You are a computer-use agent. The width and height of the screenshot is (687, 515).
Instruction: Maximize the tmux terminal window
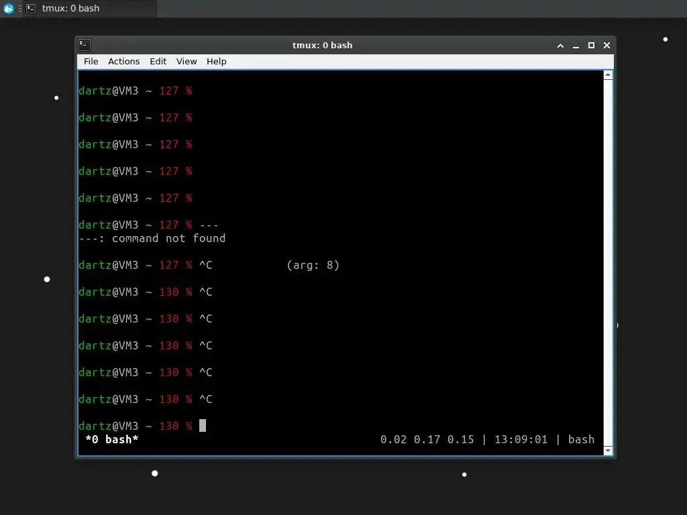[x=591, y=46]
